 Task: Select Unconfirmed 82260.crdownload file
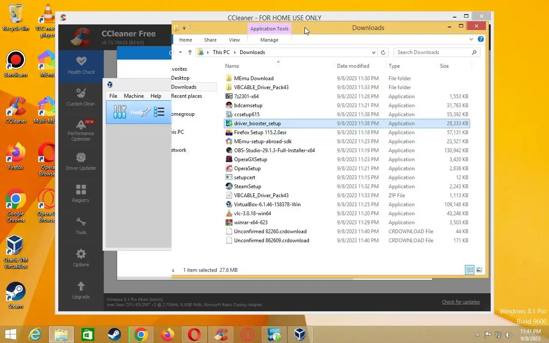pyautogui.click(x=347, y=232)
